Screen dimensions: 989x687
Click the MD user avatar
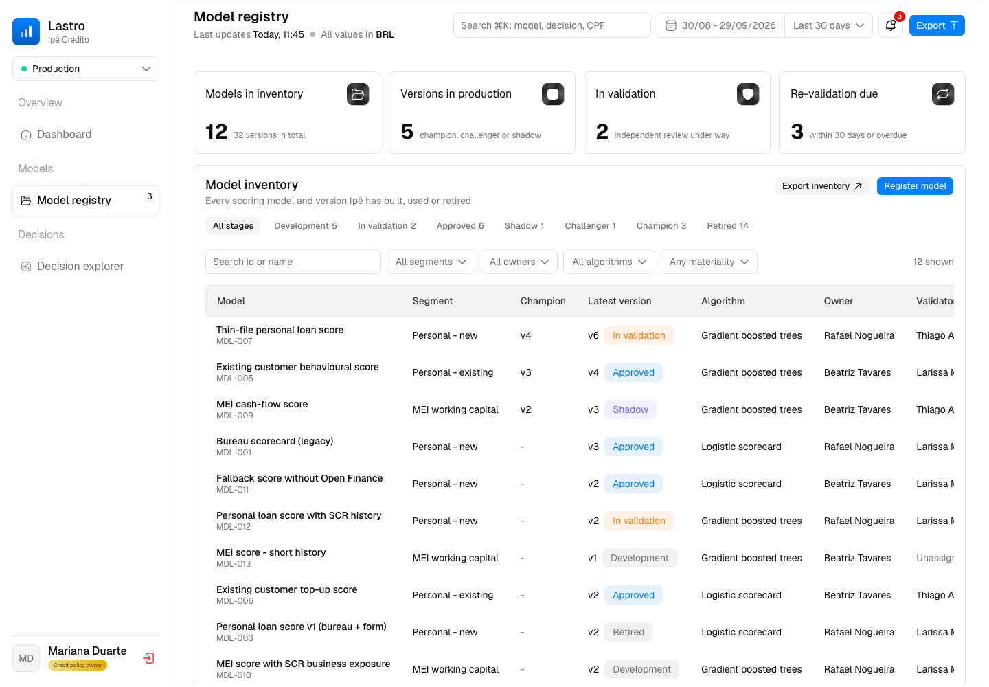(x=26, y=658)
